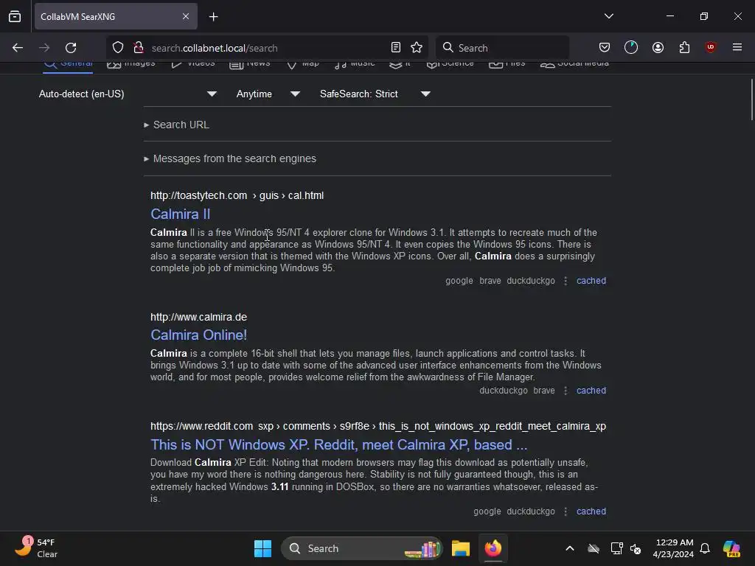Screen dimensions: 755x566
Task: Open the clock showing 12:29 AM
Action: (673, 548)
